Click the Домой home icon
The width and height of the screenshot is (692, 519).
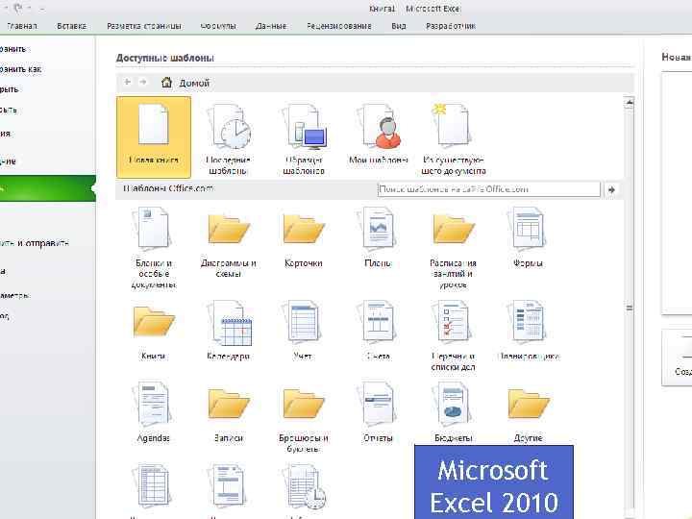point(166,82)
